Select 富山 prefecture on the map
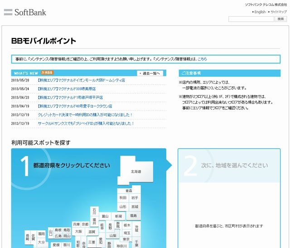The image size is (290, 248). pyautogui.click(x=105, y=216)
